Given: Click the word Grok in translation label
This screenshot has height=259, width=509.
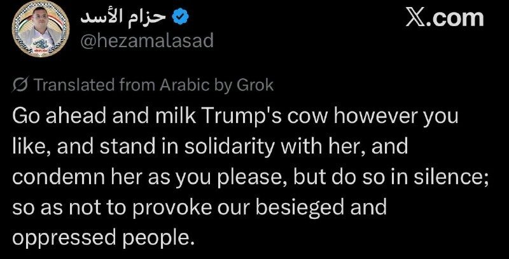Looking at the screenshot, I should pyautogui.click(x=255, y=85).
